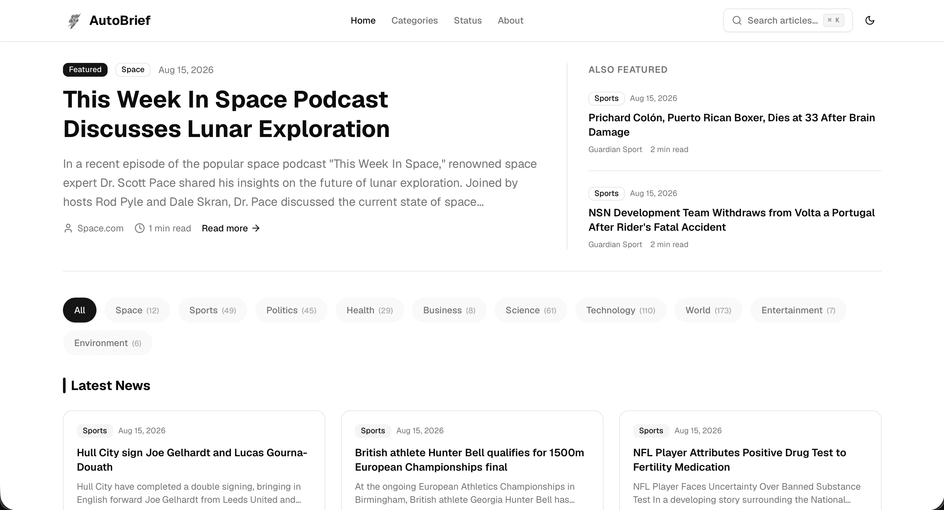This screenshot has width=944, height=510.
Task: Click the author person icon beside Space.com
Action: pos(68,228)
